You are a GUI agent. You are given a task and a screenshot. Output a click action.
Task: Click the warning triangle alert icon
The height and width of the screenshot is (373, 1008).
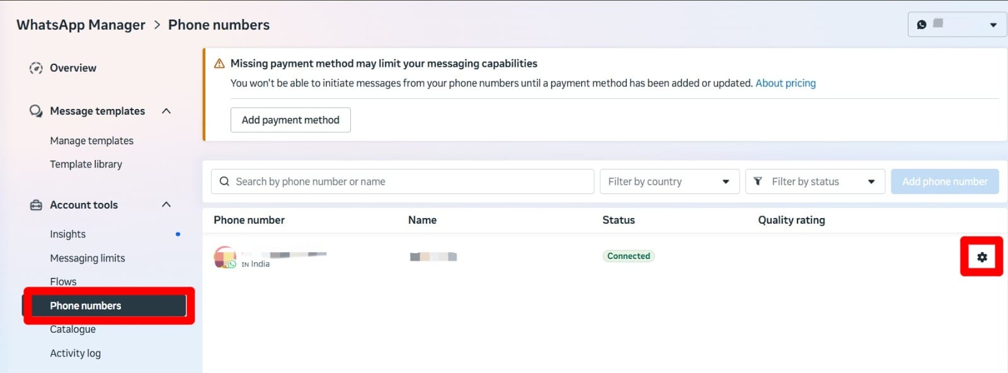219,64
